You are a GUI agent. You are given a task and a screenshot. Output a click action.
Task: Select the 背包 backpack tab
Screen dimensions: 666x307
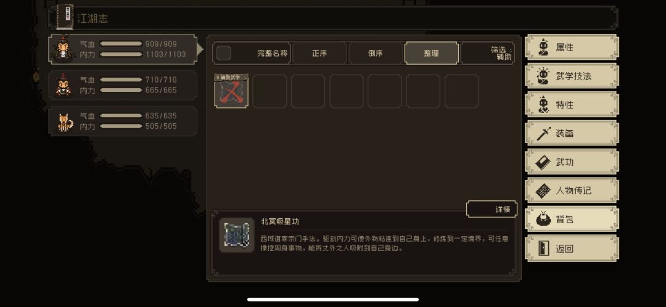pyautogui.click(x=572, y=219)
